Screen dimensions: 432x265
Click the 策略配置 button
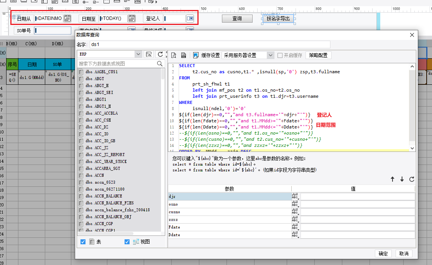pyautogui.click(x=318, y=56)
